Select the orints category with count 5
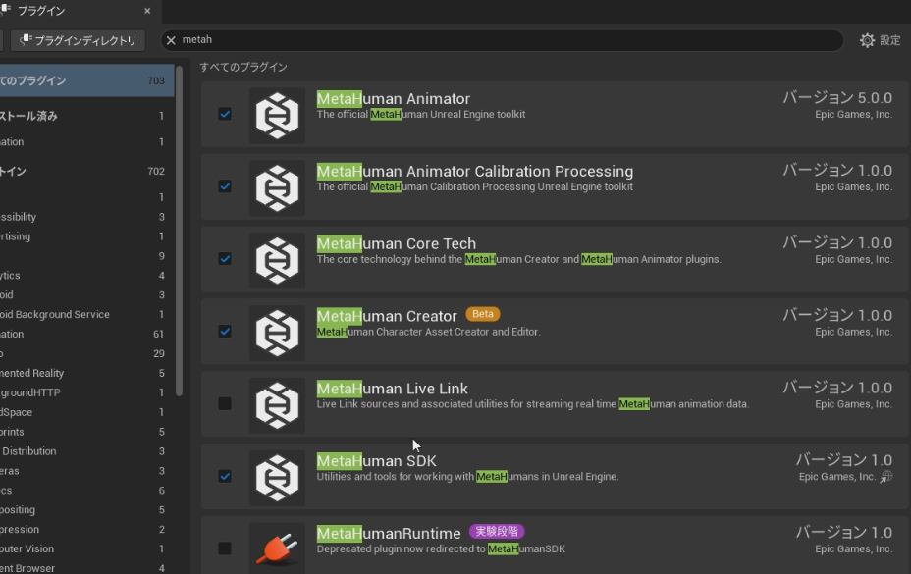 (x=87, y=432)
